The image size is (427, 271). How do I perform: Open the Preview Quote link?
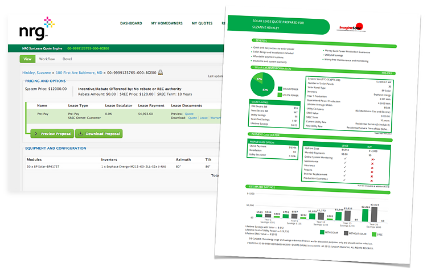(189, 114)
